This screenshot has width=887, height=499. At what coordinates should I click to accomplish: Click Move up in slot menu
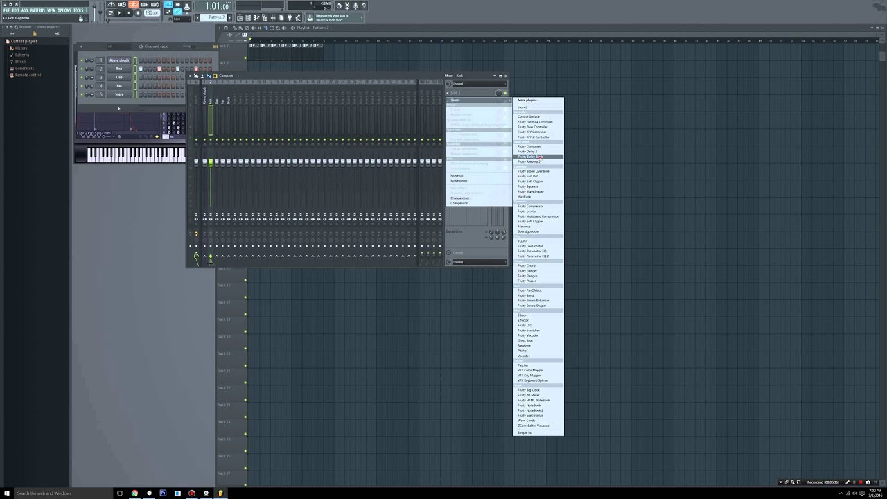point(457,175)
